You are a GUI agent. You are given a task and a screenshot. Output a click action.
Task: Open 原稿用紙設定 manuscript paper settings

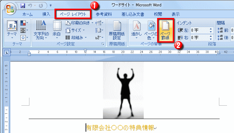tap(117, 30)
